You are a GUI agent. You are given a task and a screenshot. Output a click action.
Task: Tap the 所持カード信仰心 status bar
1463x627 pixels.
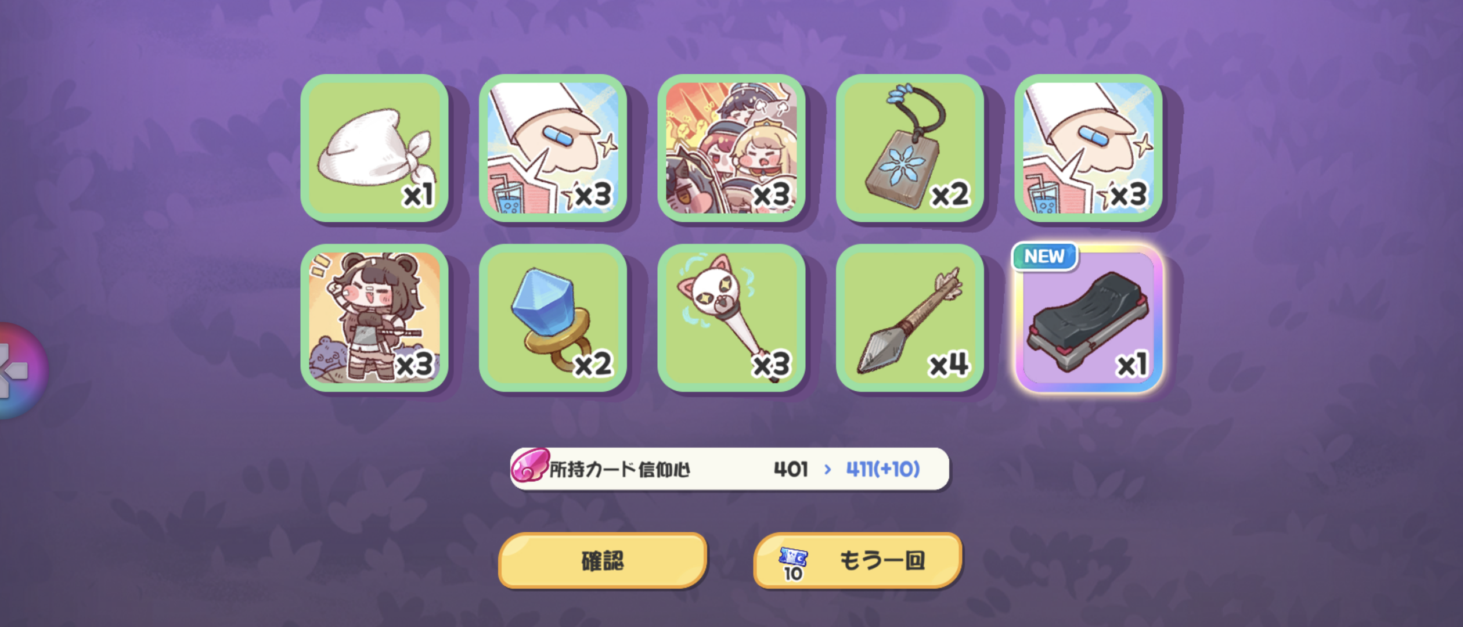click(730, 469)
